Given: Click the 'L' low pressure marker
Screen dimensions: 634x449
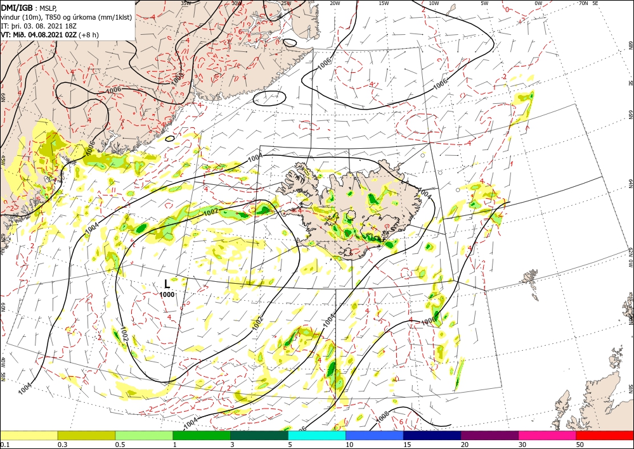Looking at the screenshot, I should coord(167,284).
